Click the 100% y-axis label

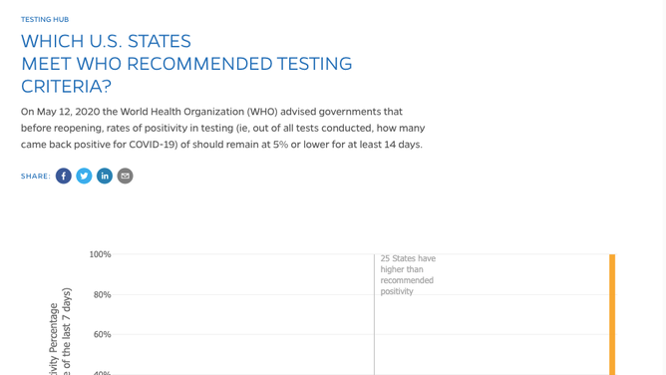tap(100, 254)
